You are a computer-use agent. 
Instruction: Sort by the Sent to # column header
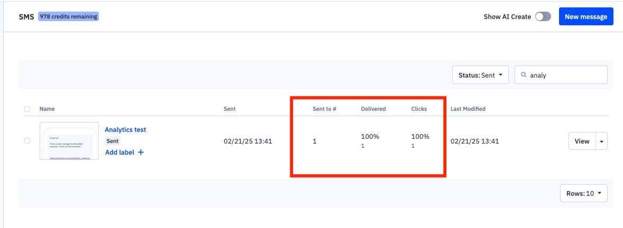tap(324, 109)
